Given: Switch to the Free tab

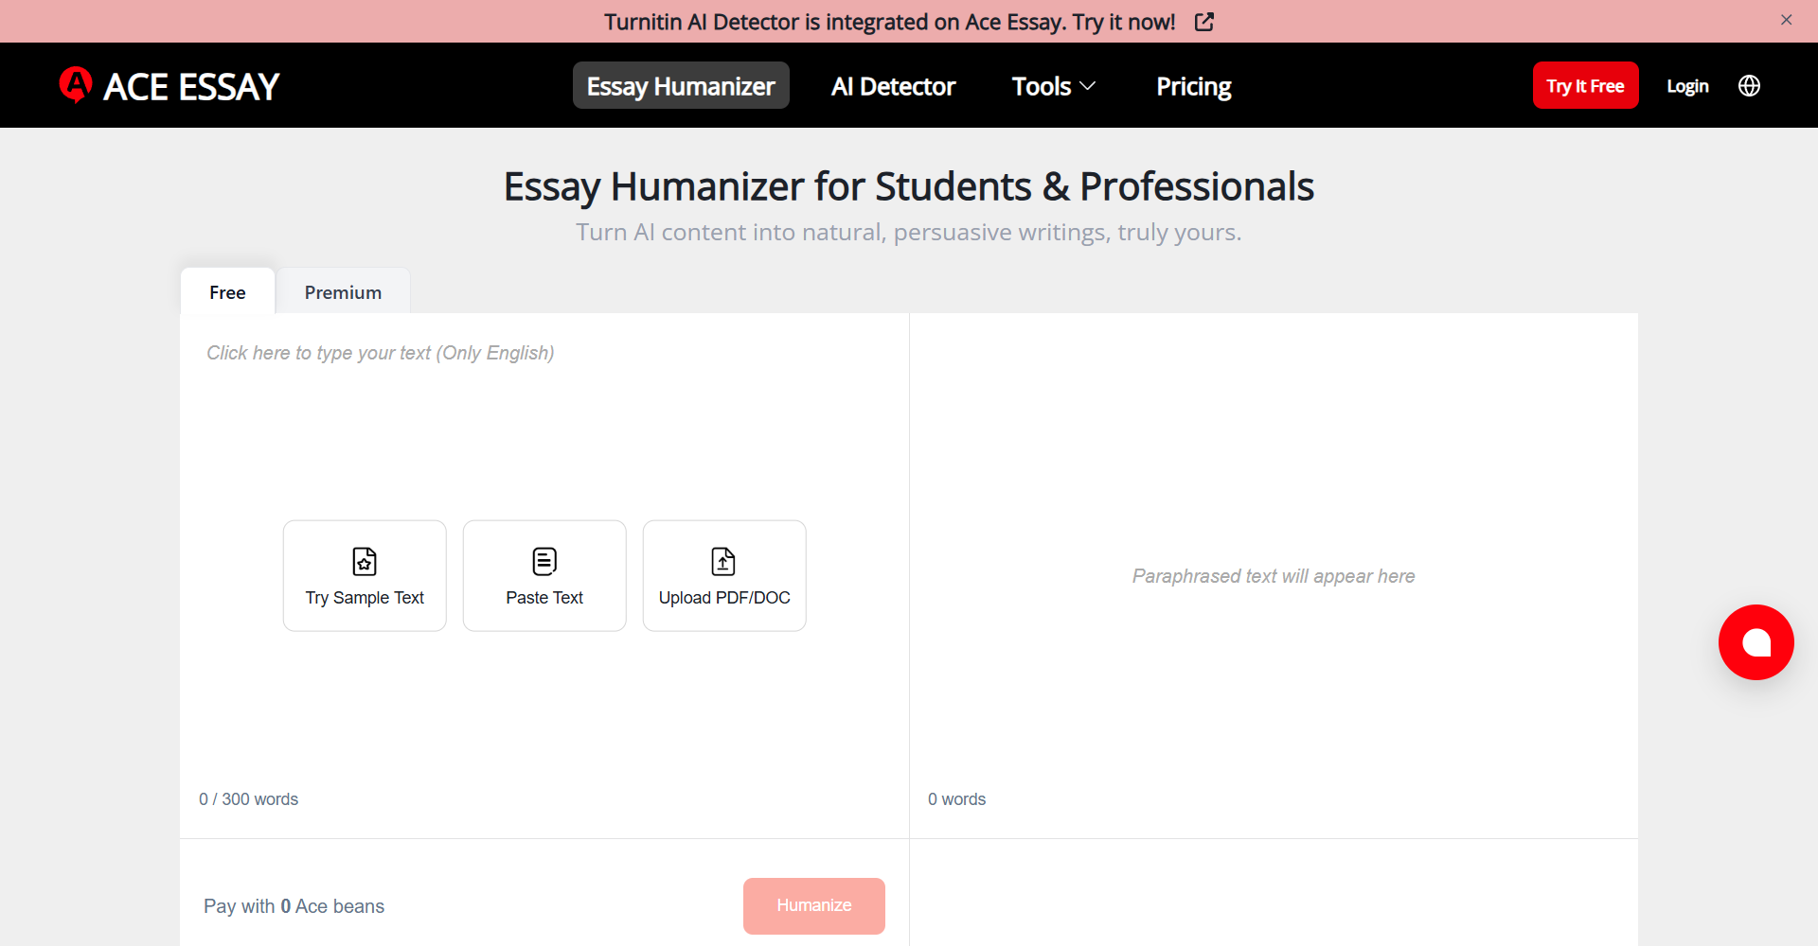Looking at the screenshot, I should [227, 291].
